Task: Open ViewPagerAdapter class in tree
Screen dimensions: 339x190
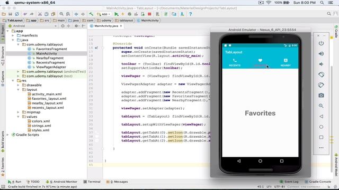Action: point(51,67)
